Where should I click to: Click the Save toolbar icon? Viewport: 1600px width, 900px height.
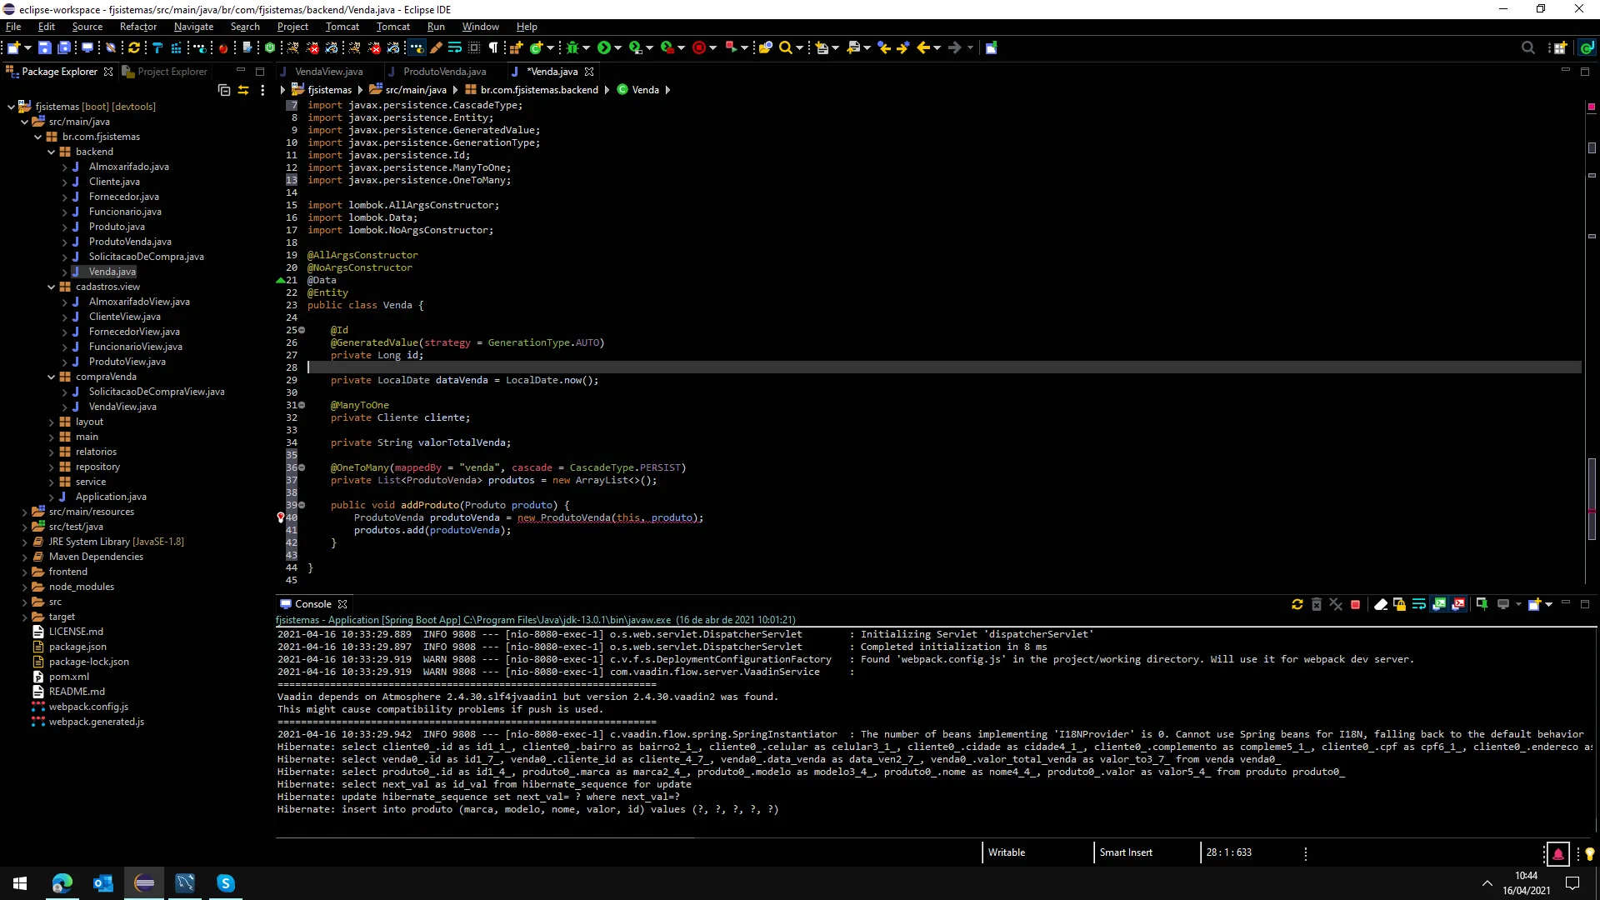[45, 47]
